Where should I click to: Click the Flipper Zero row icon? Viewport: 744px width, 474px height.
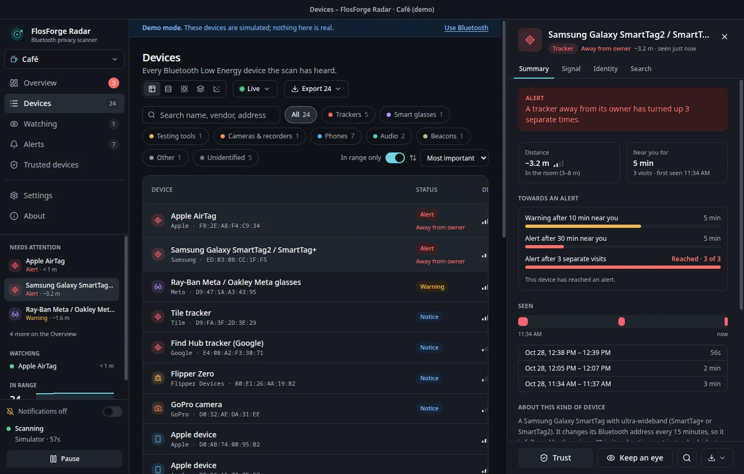click(x=158, y=378)
